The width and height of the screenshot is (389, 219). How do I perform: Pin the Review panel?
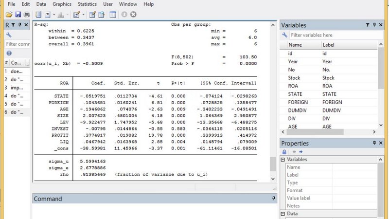point(20,25)
